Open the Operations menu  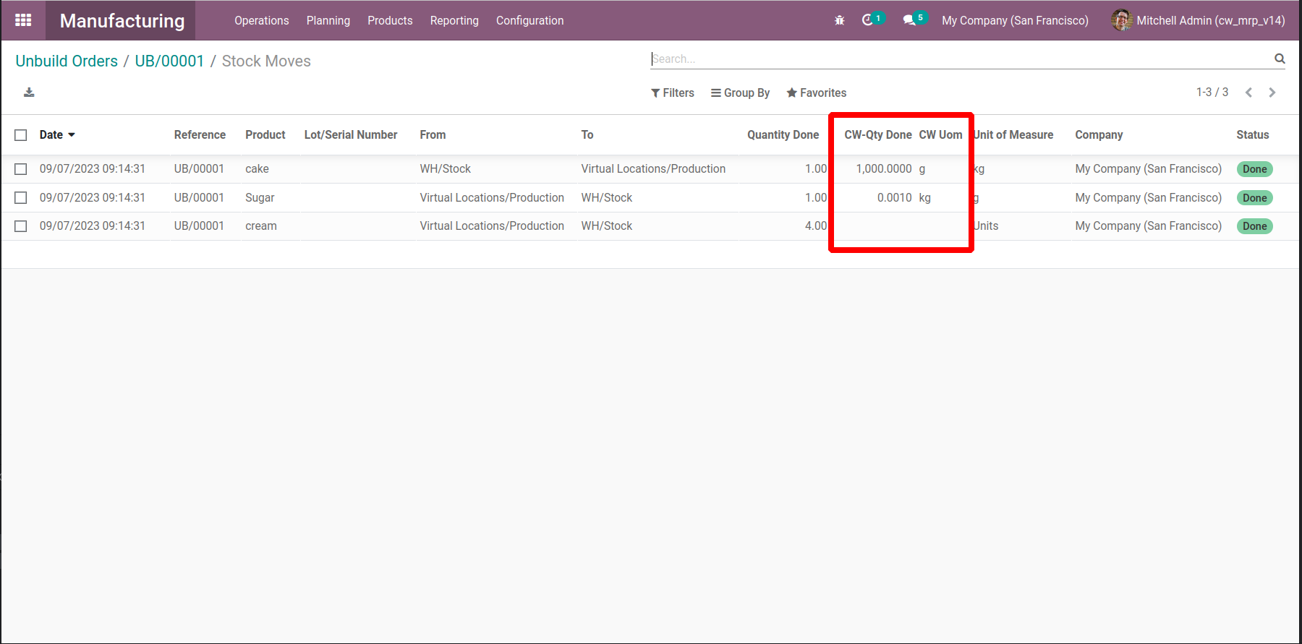click(261, 20)
